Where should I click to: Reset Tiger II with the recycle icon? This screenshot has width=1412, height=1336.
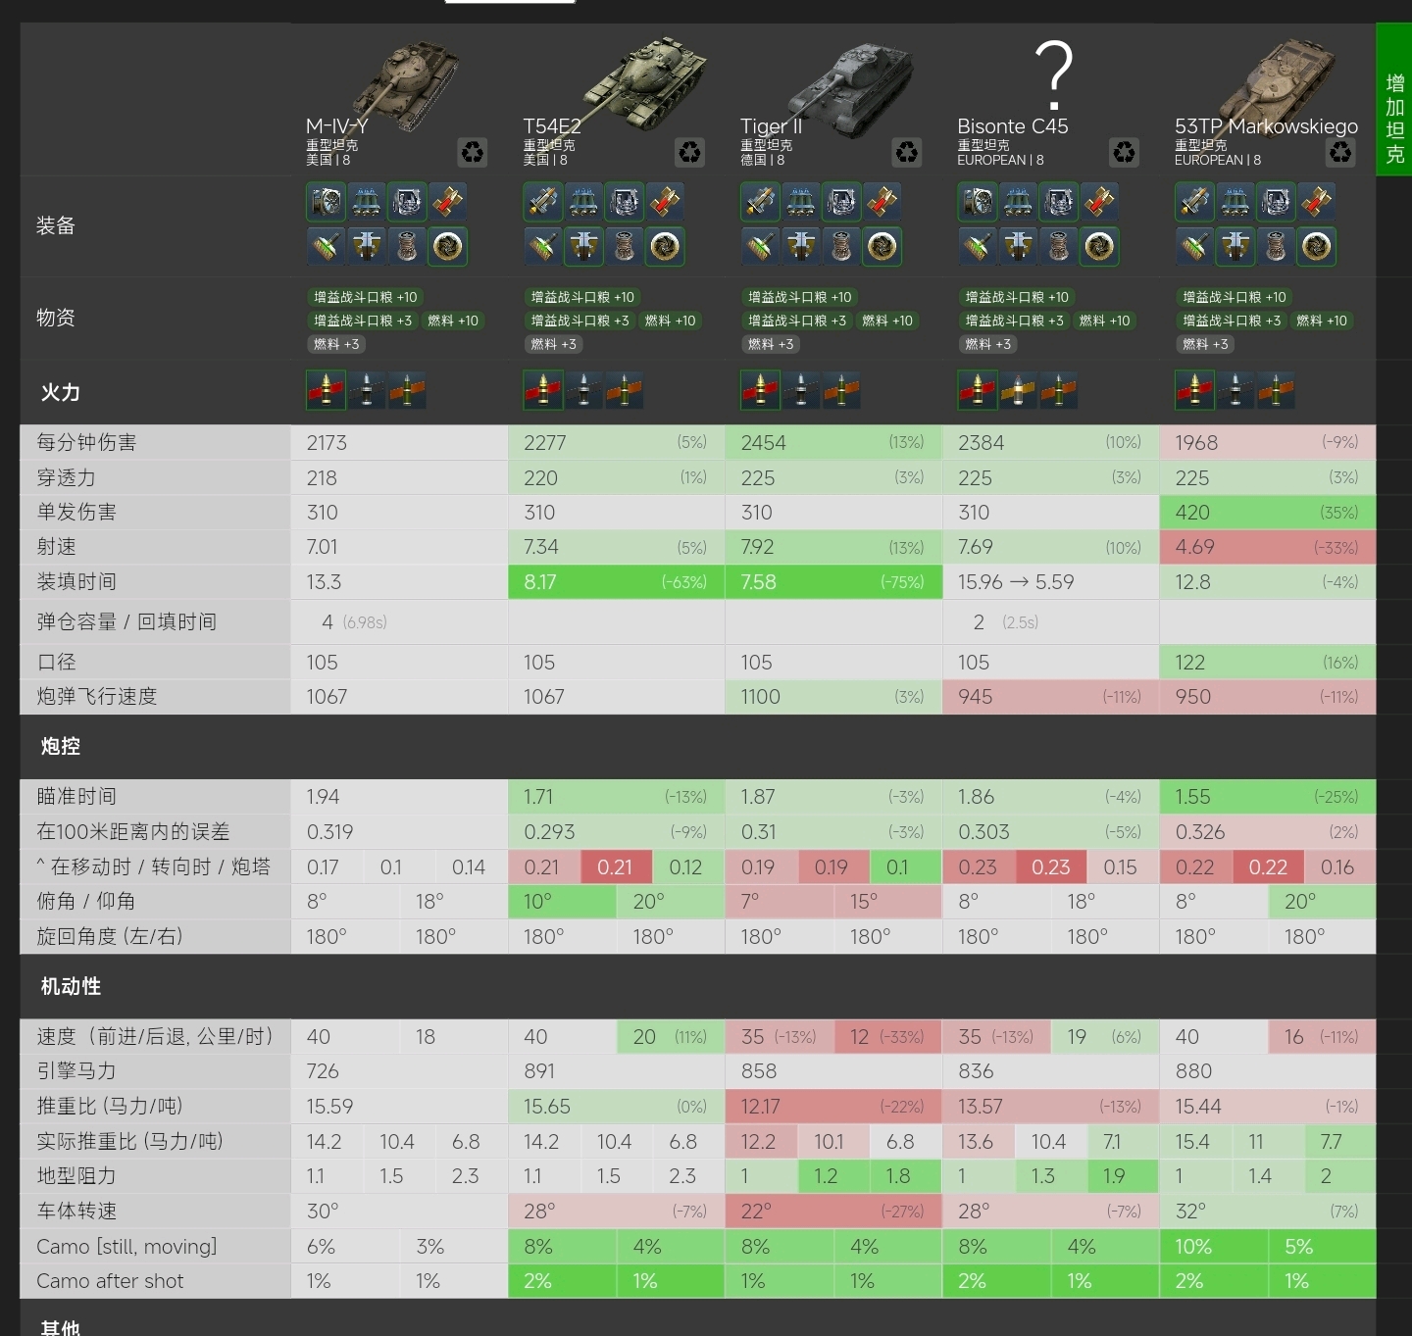(x=907, y=152)
